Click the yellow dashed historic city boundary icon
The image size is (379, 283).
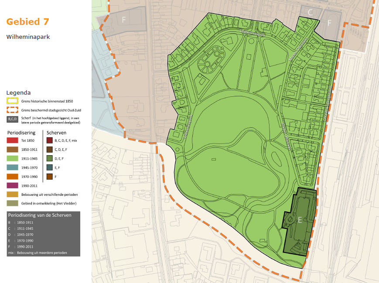click(x=13, y=101)
